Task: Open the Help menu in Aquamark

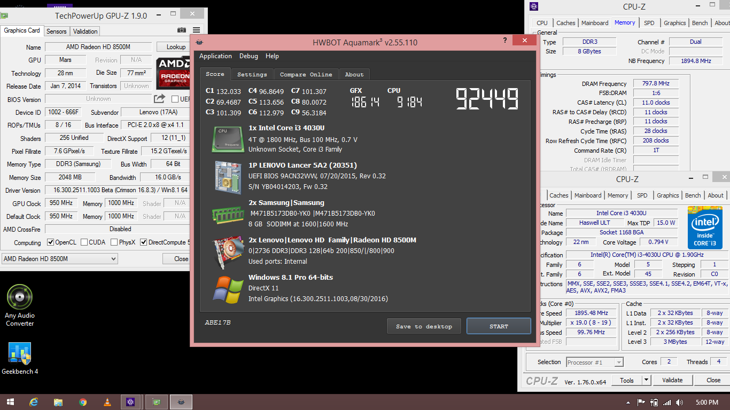Action: pyautogui.click(x=272, y=56)
